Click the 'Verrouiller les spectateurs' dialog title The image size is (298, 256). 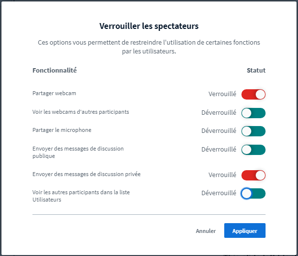tap(149, 25)
